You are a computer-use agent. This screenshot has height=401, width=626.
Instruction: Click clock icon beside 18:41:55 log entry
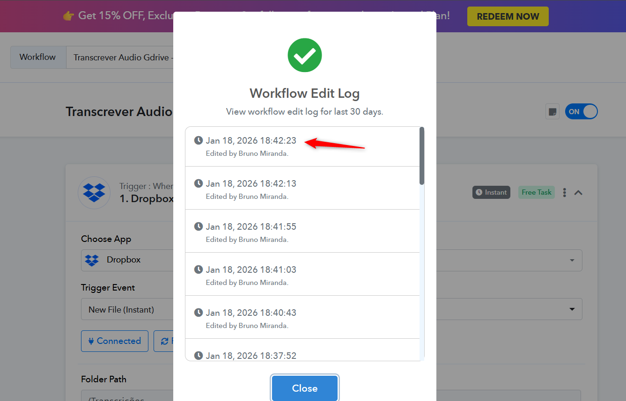[199, 226]
